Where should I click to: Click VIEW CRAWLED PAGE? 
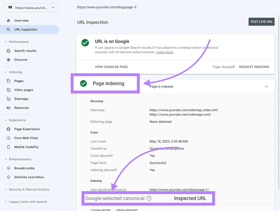(x=111, y=67)
